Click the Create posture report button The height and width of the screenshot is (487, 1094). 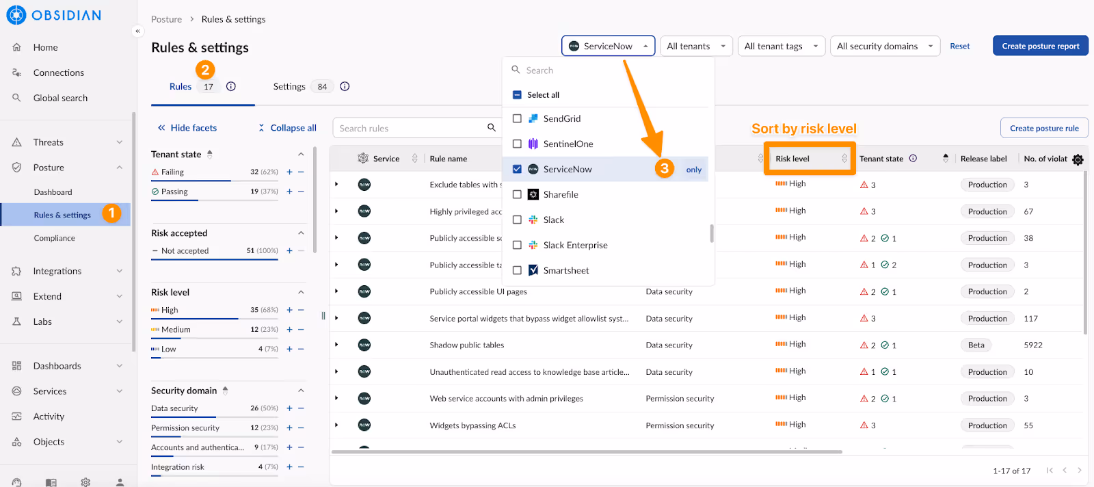pos(1041,46)
